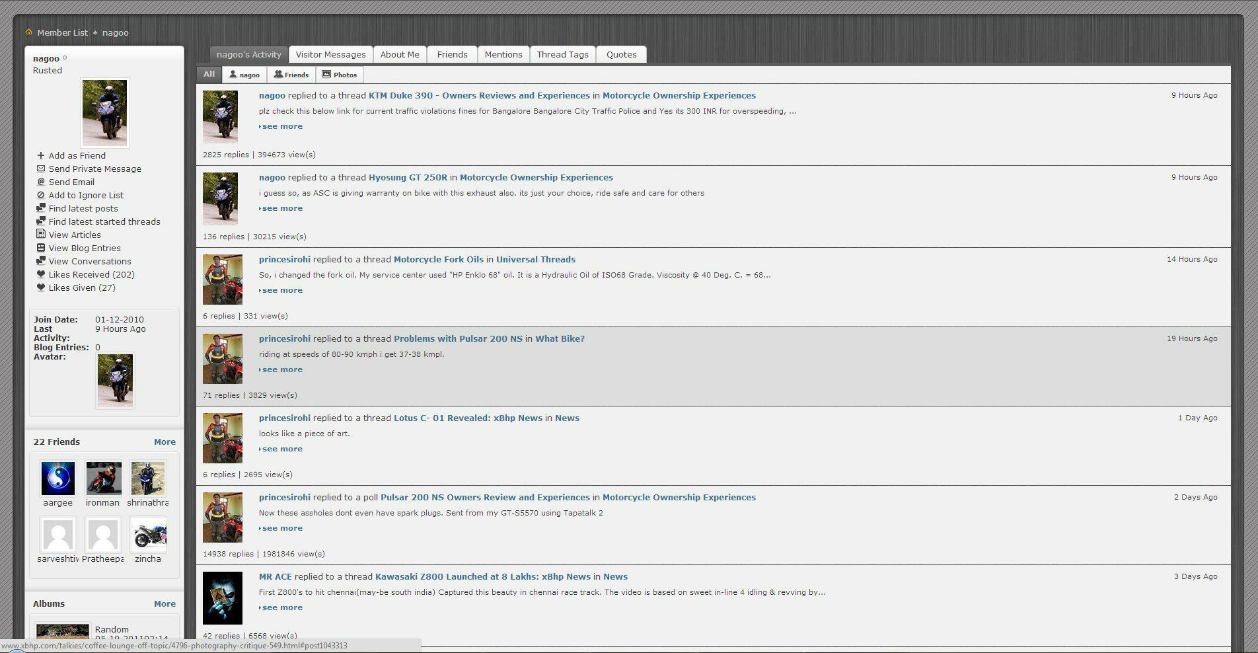Click the icon beside View Blog Entries
The width and height of the screenshot is (1258, 653).
pos(41,248)
